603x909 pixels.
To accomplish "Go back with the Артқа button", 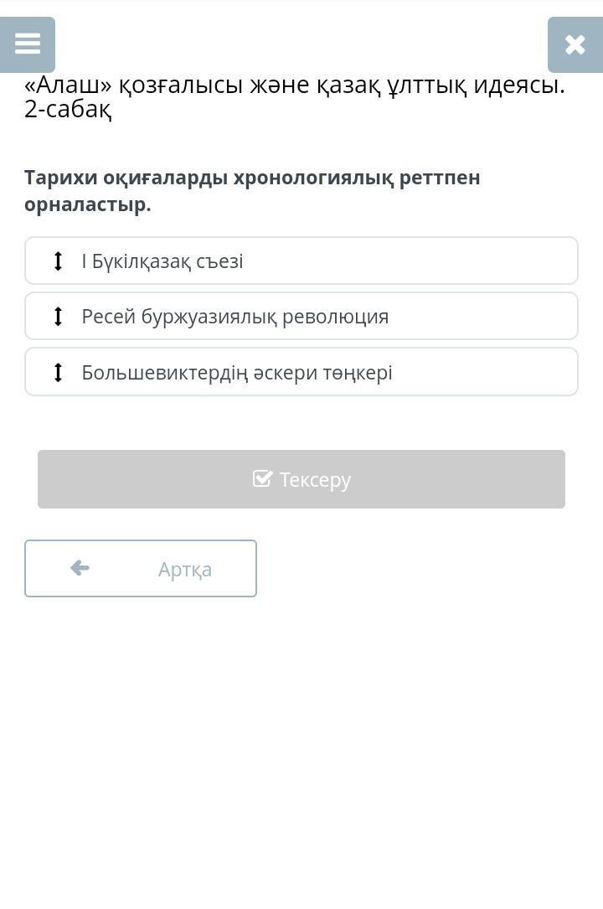I will pos(141,569).
